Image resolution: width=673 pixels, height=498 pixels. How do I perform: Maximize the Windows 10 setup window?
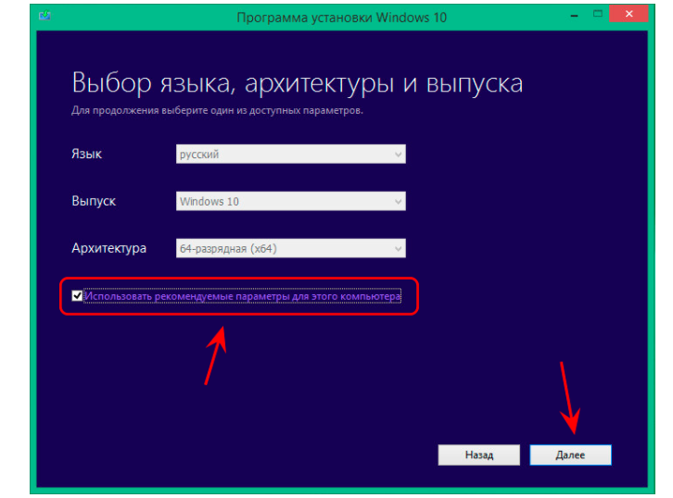click(x=598, y=14)
